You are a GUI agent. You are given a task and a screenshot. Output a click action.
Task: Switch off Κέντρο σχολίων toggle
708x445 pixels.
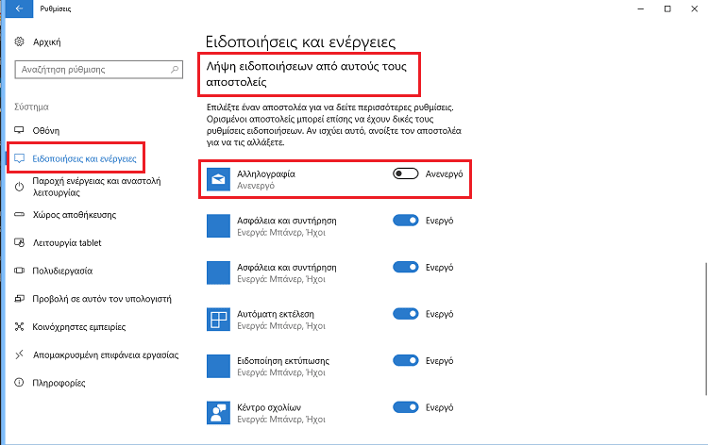click(406, 407)
